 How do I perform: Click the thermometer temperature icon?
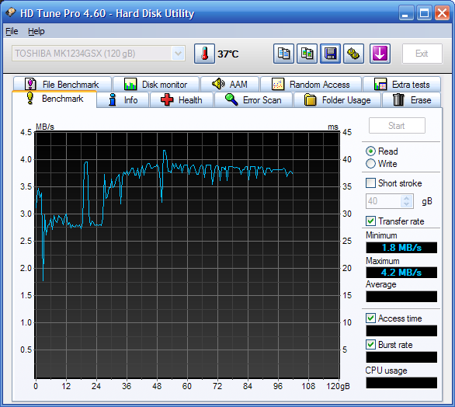[x=204, y=54]
